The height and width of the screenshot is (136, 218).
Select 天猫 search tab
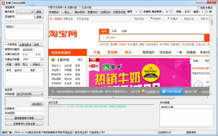[x=114, y=31]
